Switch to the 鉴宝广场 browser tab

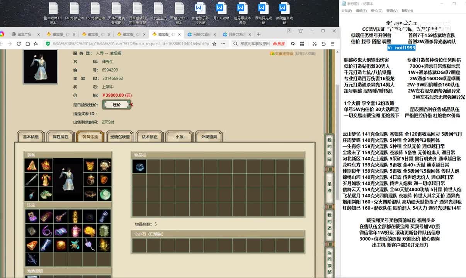point(24,34)
